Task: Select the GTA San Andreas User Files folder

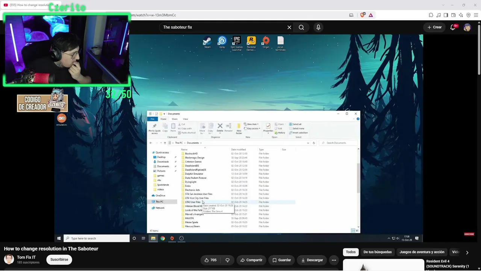Action: tap(198, 194)
